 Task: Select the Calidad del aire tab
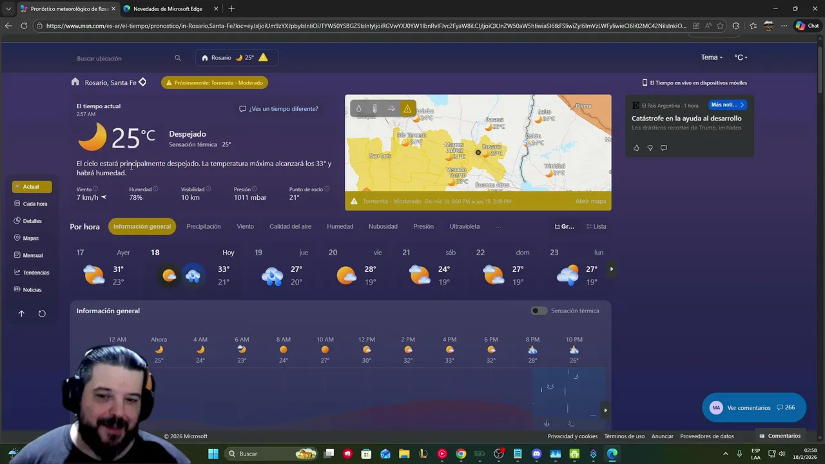[290, 227]
